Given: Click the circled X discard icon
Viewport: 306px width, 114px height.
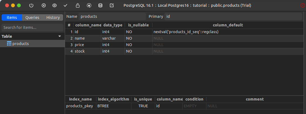Looking at the screenshot, I should coord(44,5).
